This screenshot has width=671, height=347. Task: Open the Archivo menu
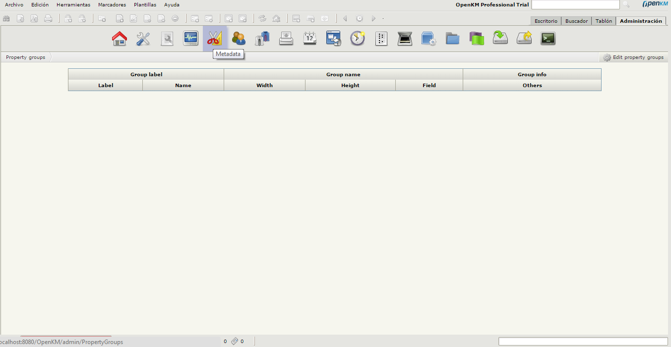14,5
